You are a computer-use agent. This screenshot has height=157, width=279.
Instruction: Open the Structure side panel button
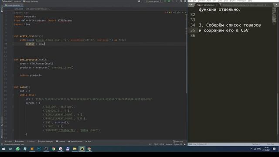click(2, 121)
